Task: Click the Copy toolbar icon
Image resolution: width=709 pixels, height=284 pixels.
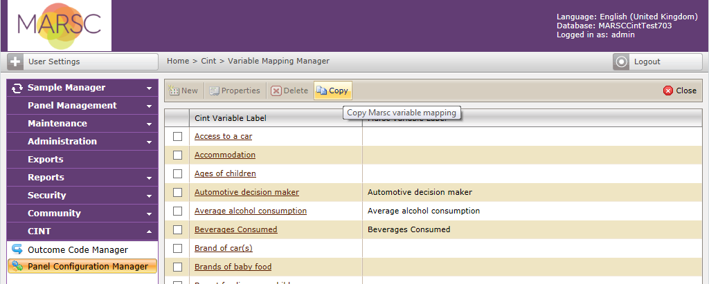Action: click(321, 91)
